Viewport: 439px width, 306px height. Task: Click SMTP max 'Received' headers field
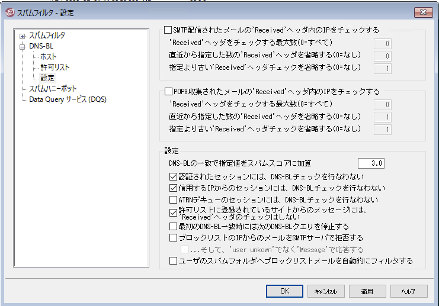(x=383, y=44)
